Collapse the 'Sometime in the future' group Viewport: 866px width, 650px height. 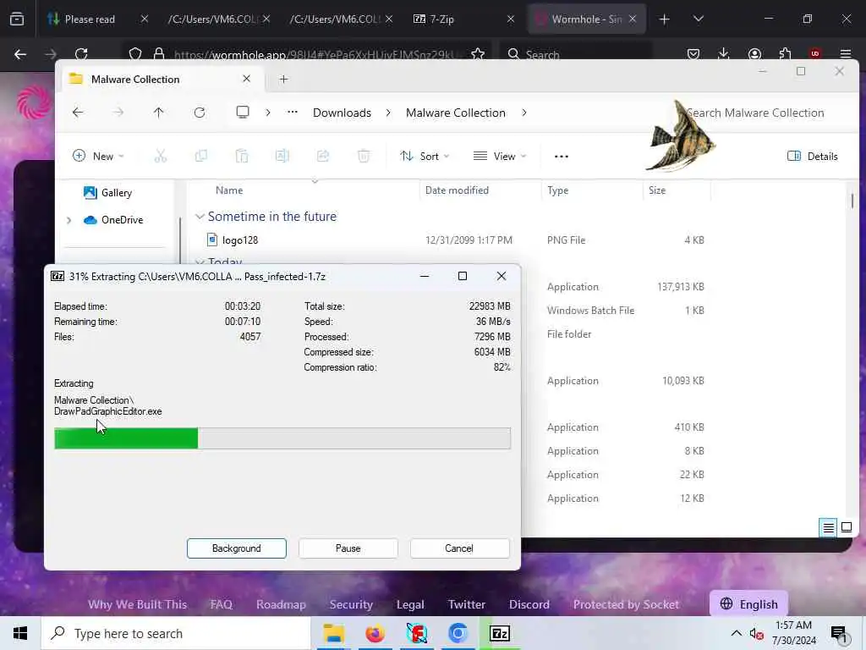coord(200,217)
